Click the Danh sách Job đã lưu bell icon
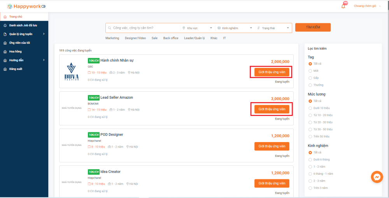 (5, 25)
